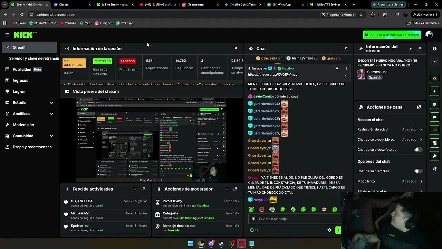Click the info icon in the right rail
Screen dimensions: 442x249
(x=435, y=49)
